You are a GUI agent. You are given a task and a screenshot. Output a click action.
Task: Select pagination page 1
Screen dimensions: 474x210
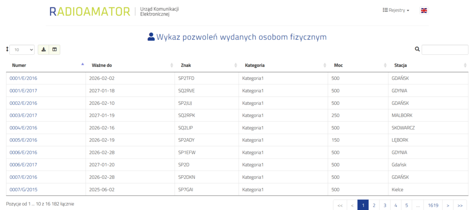click(x=363, y=205)
